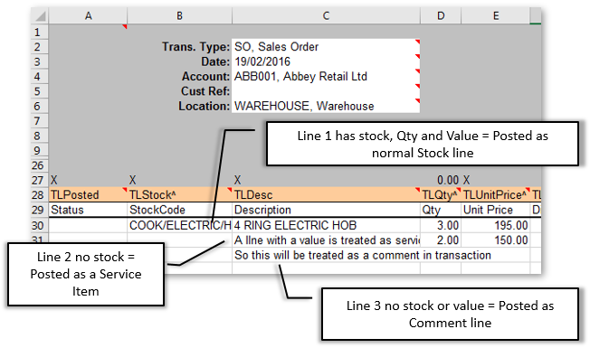590x348 pixels.
Task: Click the X marker in cell E27
Action: point(467,180)
